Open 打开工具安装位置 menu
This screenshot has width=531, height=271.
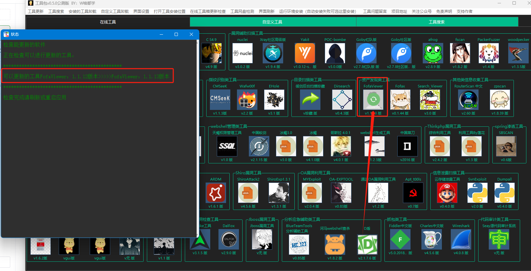click(170, 12)
